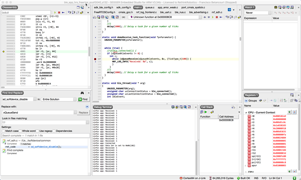Screen dimensions: 301x180
Task: Click green Go button in Disassembly toolbar
Action: pyautogui.click(x=55, y=13)
